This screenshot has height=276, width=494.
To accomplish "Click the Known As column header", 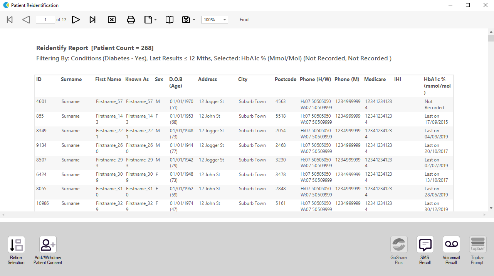I will click(137, 80).
